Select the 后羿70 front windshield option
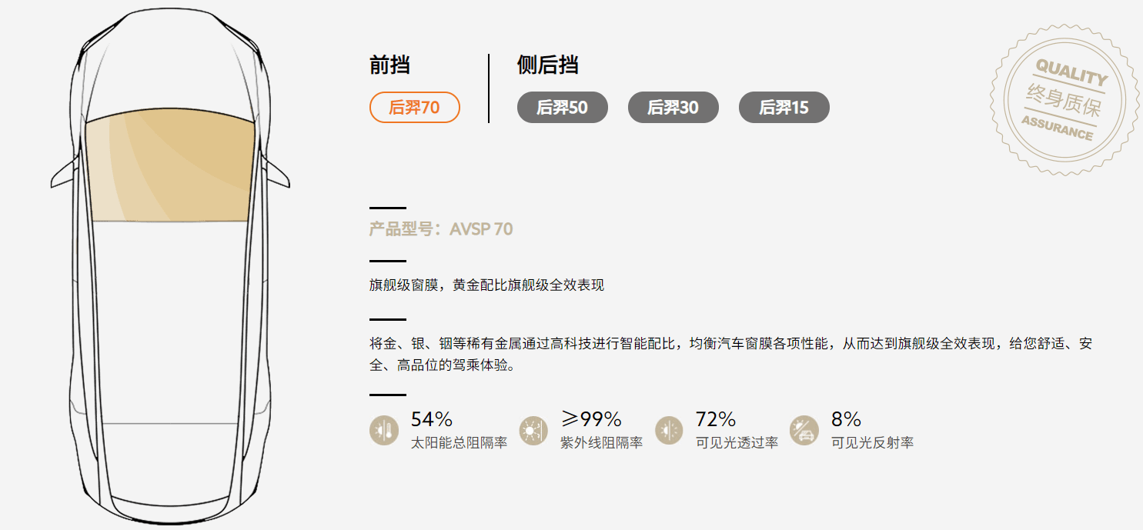1143x530 pixels. (415, 108)
